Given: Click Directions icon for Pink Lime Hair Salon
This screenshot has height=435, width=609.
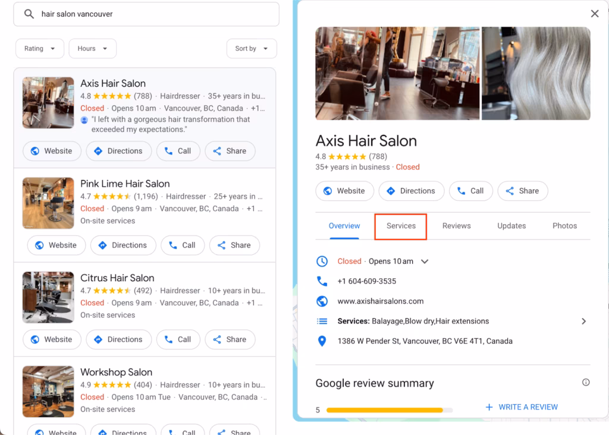Looking at the screenshot, I should (102, 245).
